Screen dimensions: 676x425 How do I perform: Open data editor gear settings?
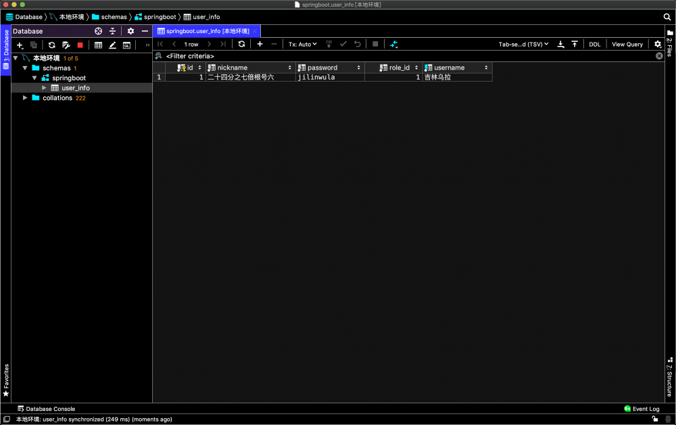(x=658, y=45)
